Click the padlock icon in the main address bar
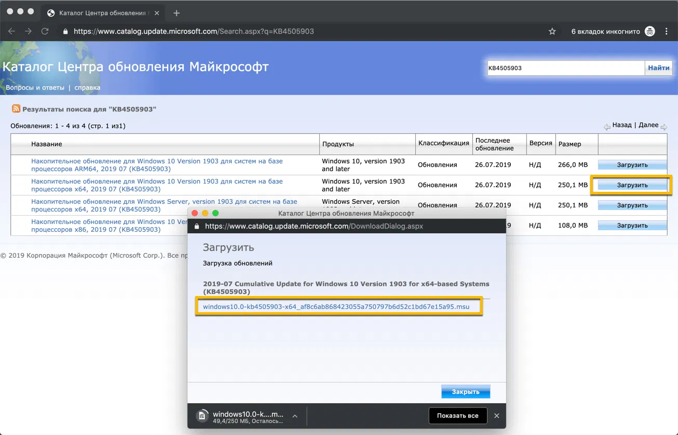The image size is (678, 435). [x=65, y=31]
